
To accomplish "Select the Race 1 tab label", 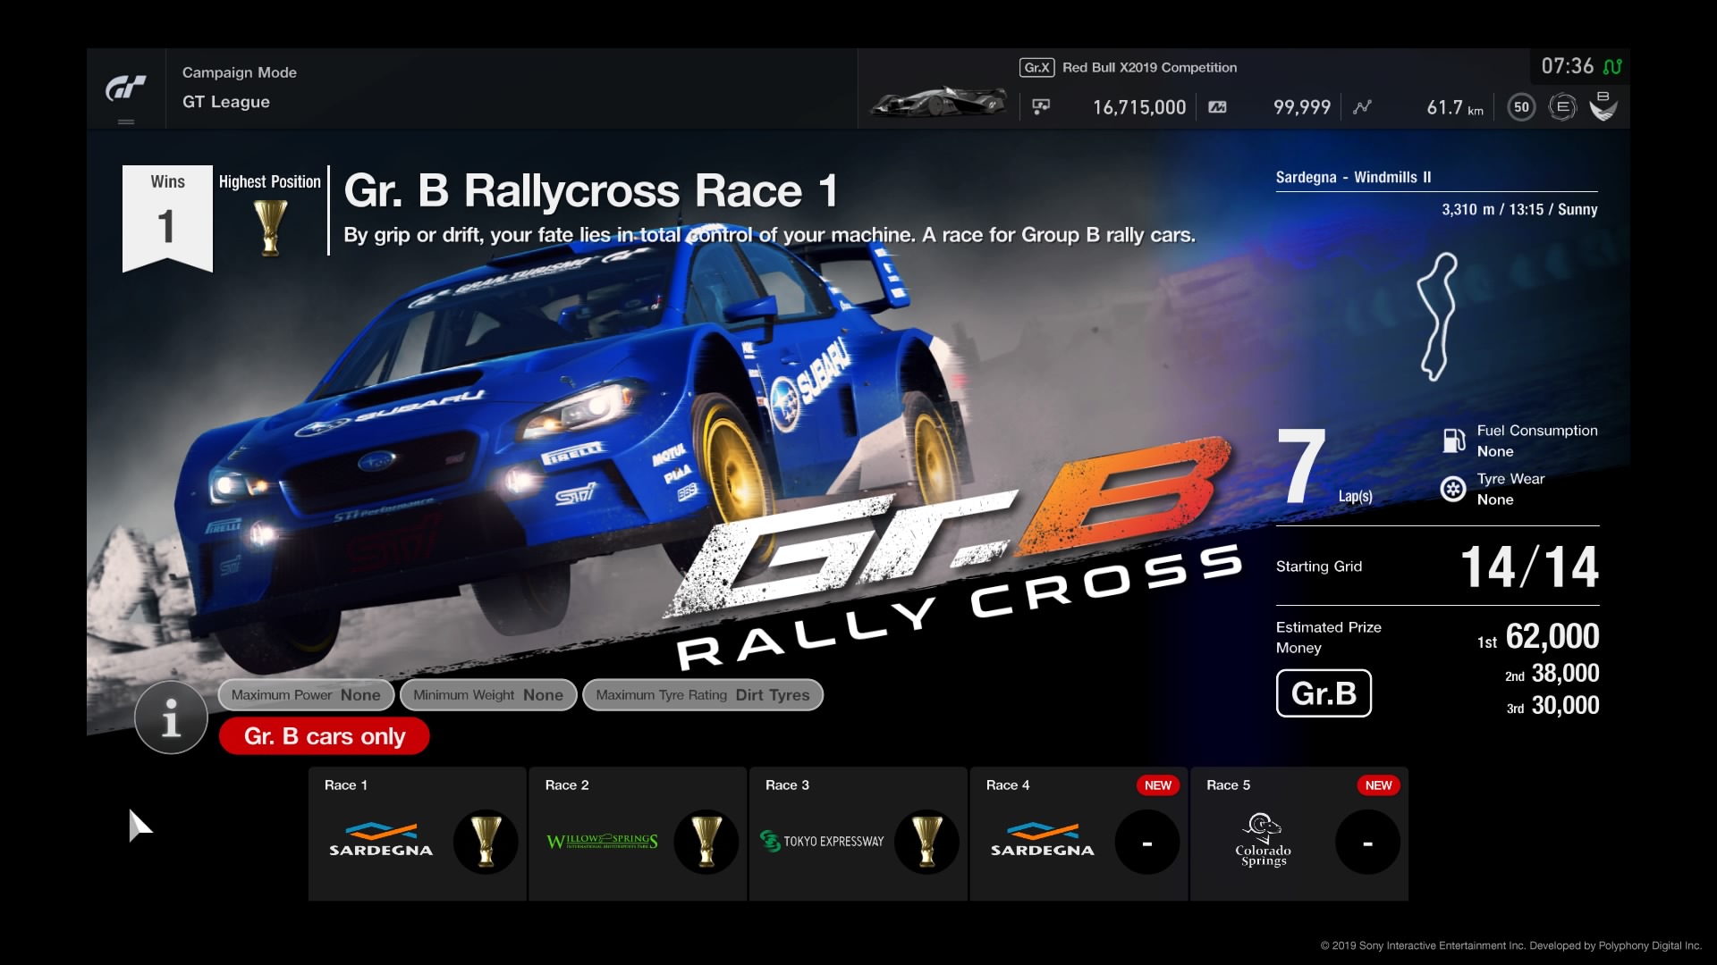I will coord(345,785).
